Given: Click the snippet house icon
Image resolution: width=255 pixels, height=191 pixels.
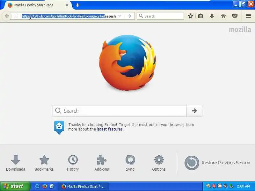Looking at the screenshot, I should [59, 127].
